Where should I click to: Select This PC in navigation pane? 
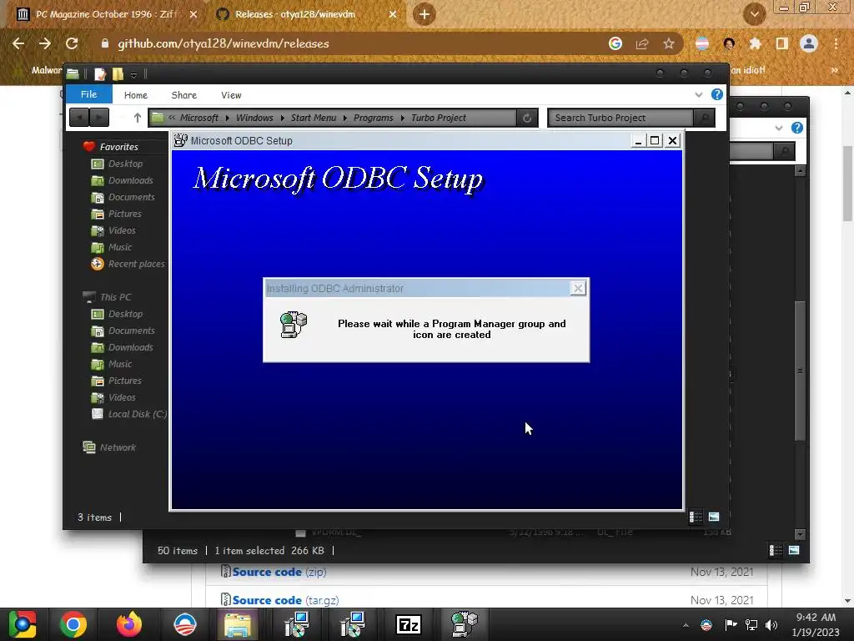coord(115,297)
